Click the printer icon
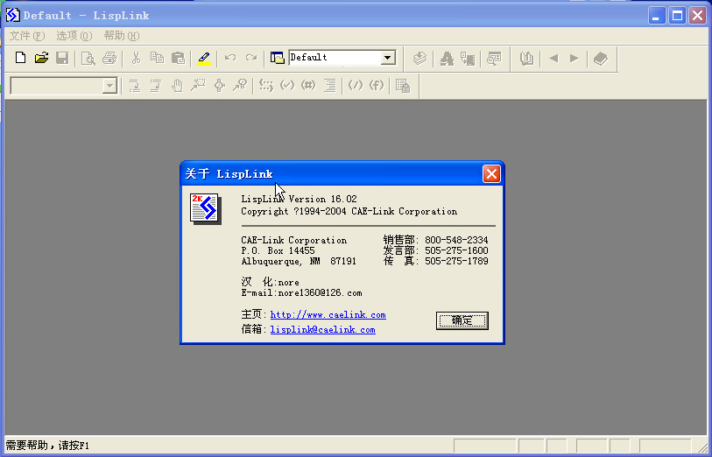The image size is (712, 457). 109,58
